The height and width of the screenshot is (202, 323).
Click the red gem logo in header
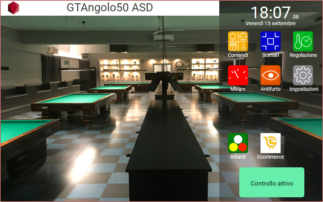click(x=14, y=8)
